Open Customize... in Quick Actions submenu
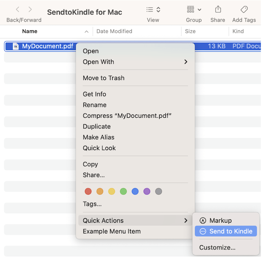Image resolution: width=262 pixels, height=258 pixels. click(217, 247)
